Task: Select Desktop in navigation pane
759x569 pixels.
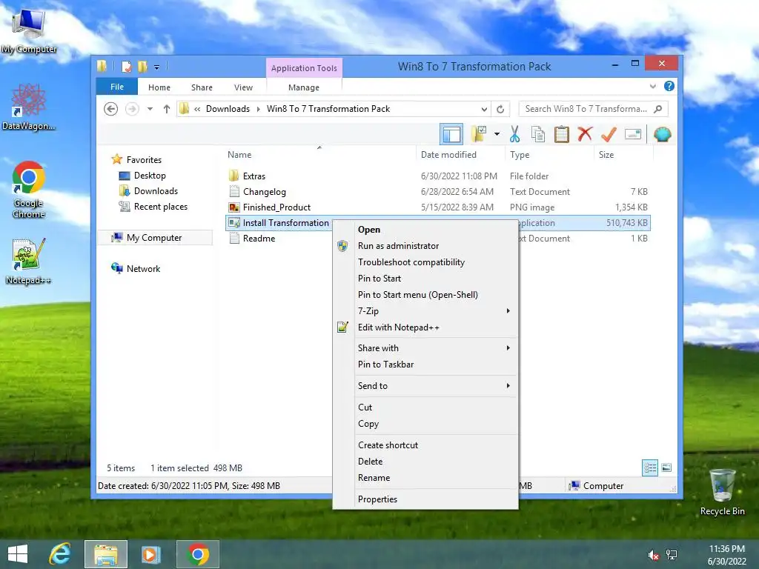Action: (x=150, y=175)
